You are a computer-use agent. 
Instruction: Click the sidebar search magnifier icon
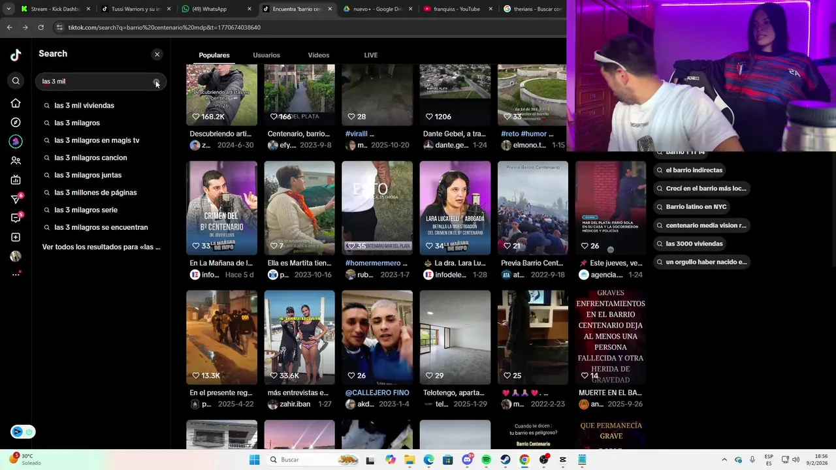(16, 81)
